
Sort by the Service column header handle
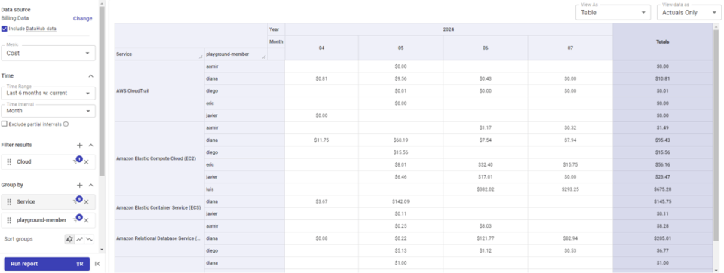201,57
